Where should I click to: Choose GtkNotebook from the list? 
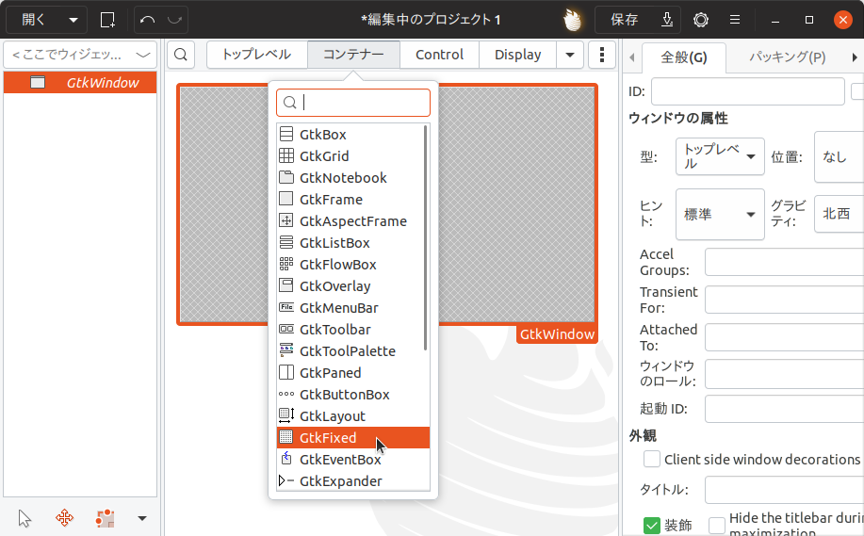(352, 178)
